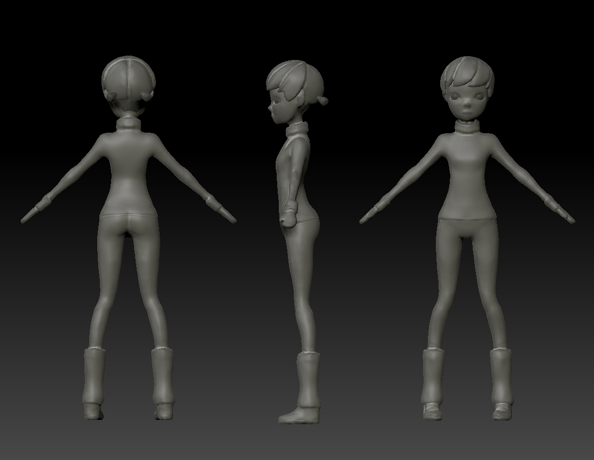The width and height of the screenshot is (594, 460).
Task: Select the back-view character model
Action: [129, 238]
